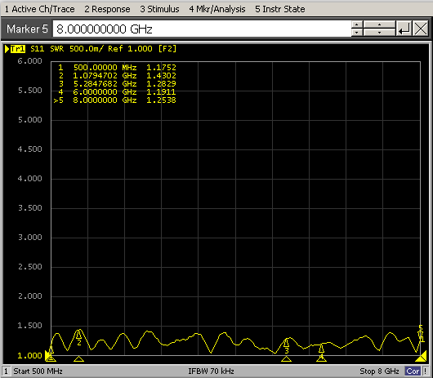The width and height of the screenshot is (433, 378).
Task: Click the 6.000 top scale label
Action: point(30,61)
